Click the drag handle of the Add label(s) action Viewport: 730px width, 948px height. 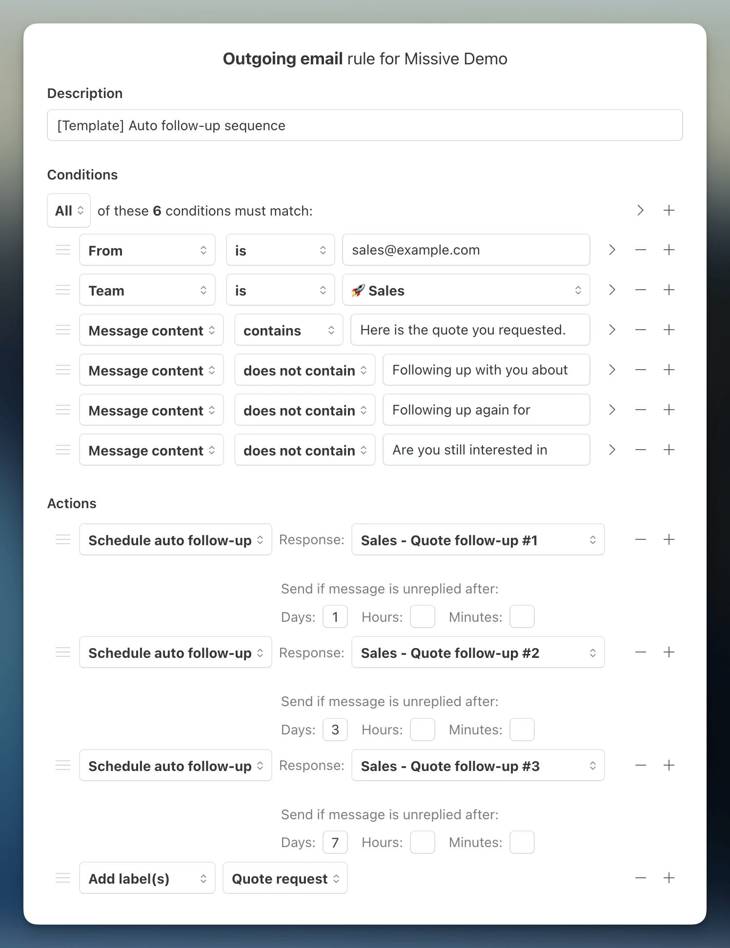(x=63, y=878)
